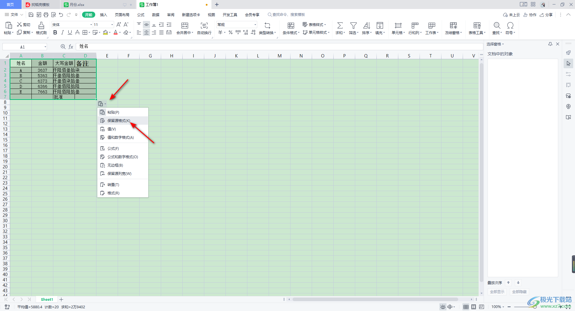The height and width of the screenshot is (311, 575).
Task: Click the Auto Wrap text icon
Action: click(x=204, y=25)
